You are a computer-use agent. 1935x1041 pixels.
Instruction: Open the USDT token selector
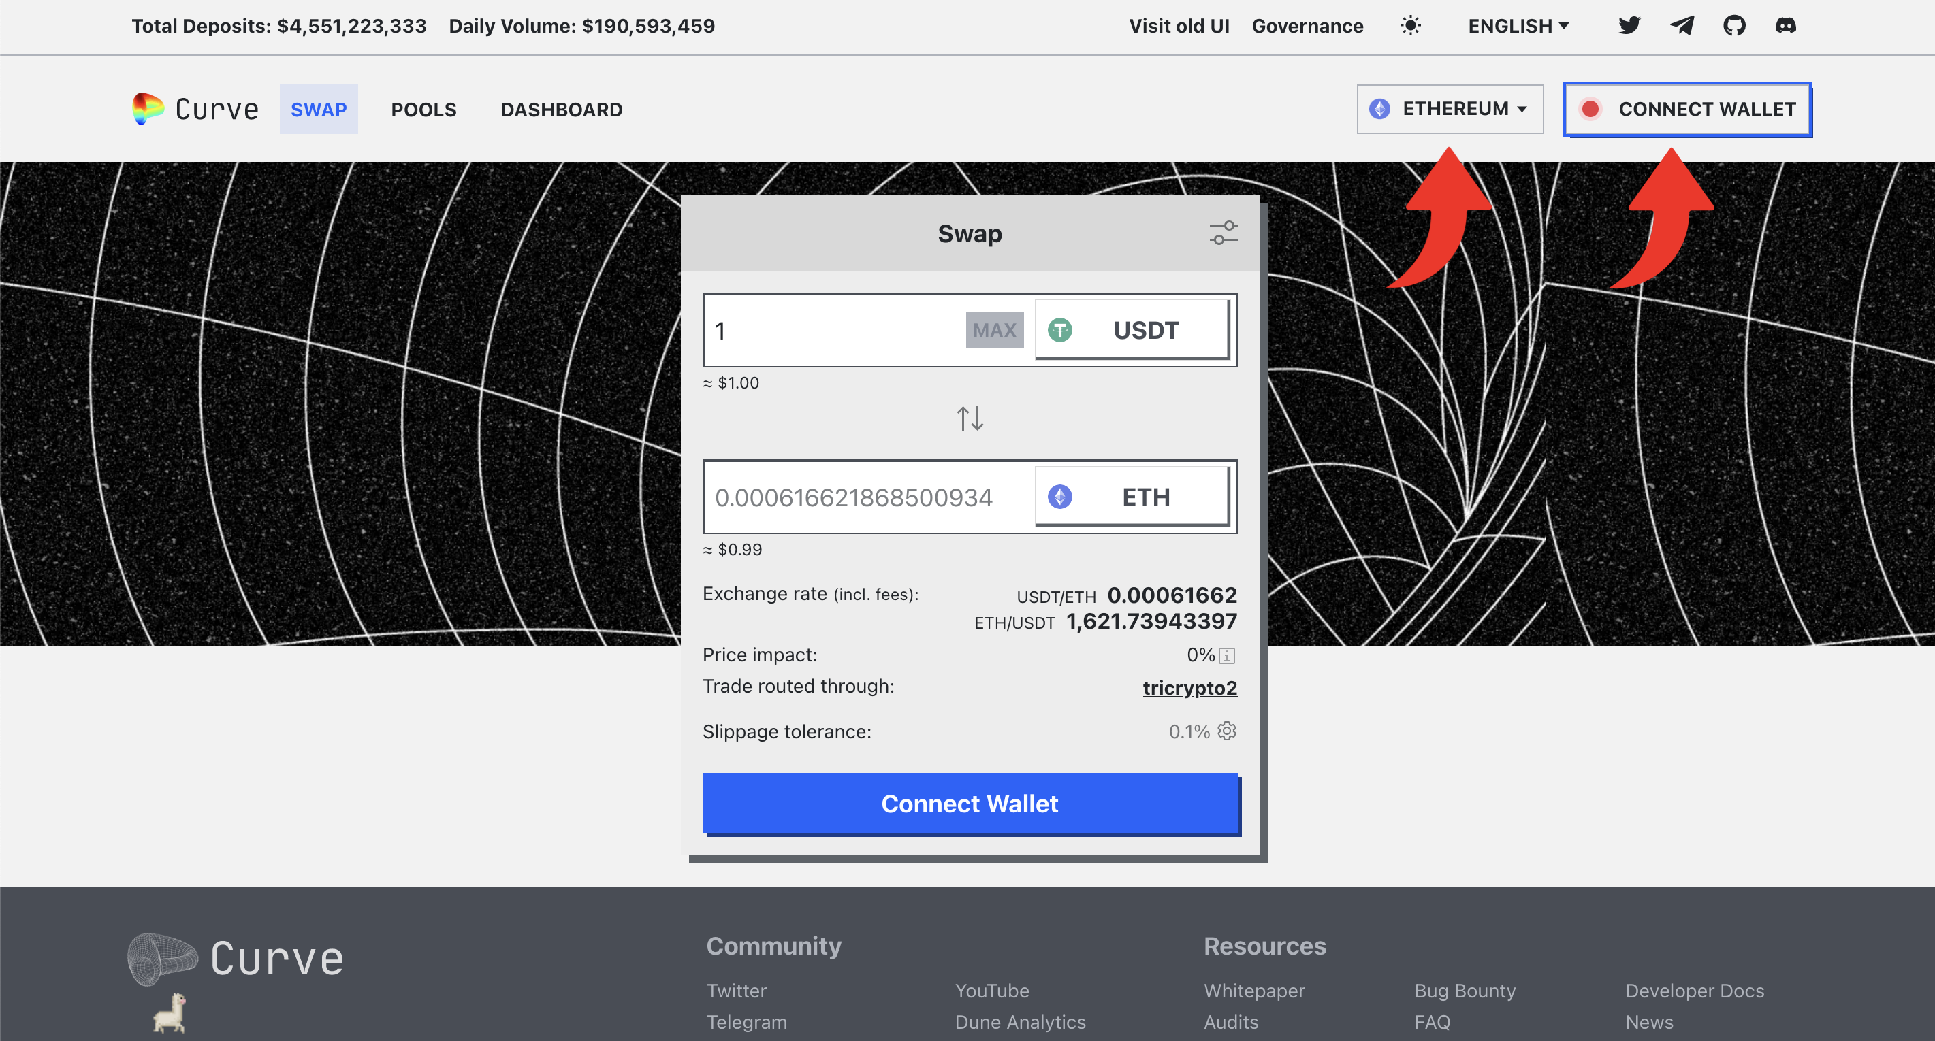(1133, 330)
